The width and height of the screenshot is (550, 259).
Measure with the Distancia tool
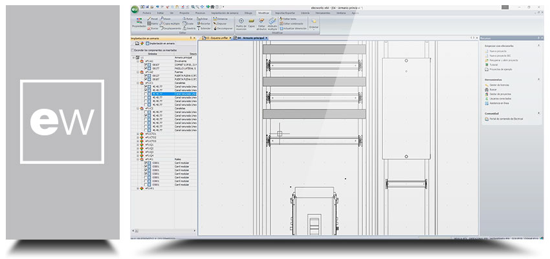(x=221, y=19)
